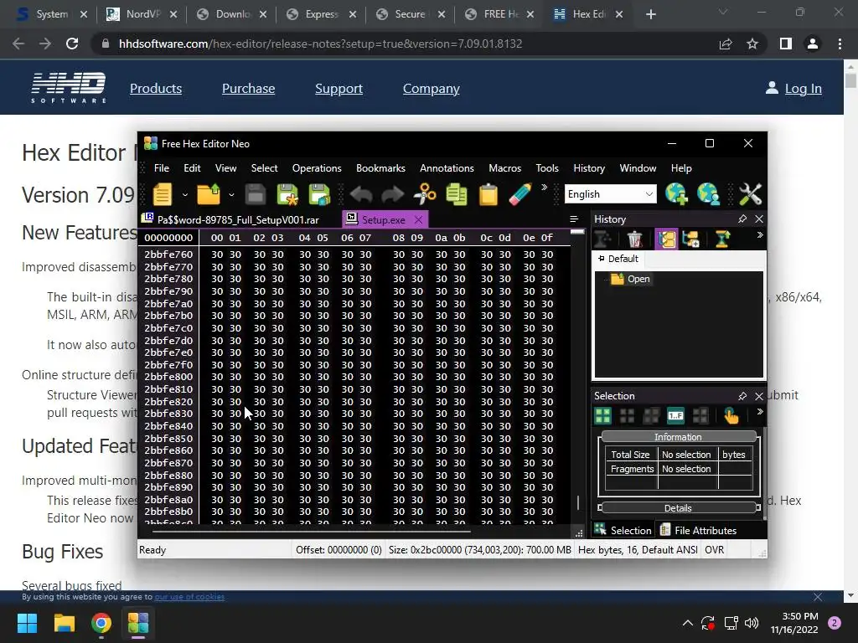Click the History yellow hourglass icon
This screenshot has height=643, width=858.
tap(722, 239)
